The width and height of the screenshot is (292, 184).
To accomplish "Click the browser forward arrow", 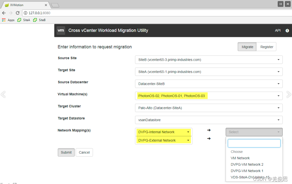I will point(11,13).
